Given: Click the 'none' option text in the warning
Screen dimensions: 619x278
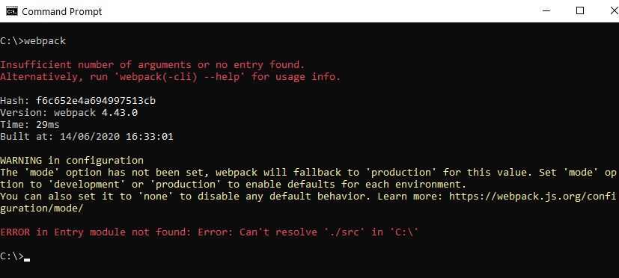Looking at the screenshot, I should [x=156, y=196].
